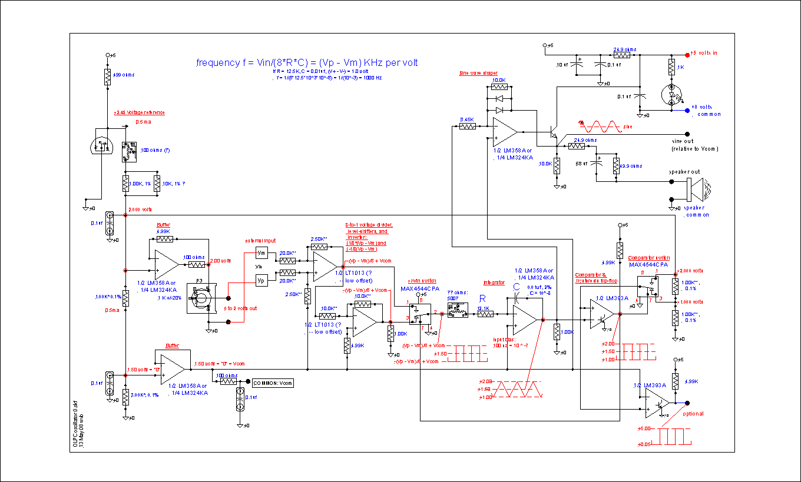The width and height of the screenshot is (801, 482).
Task: Click the COMMON: Vcom label box
Action: (x=272, y=383)
